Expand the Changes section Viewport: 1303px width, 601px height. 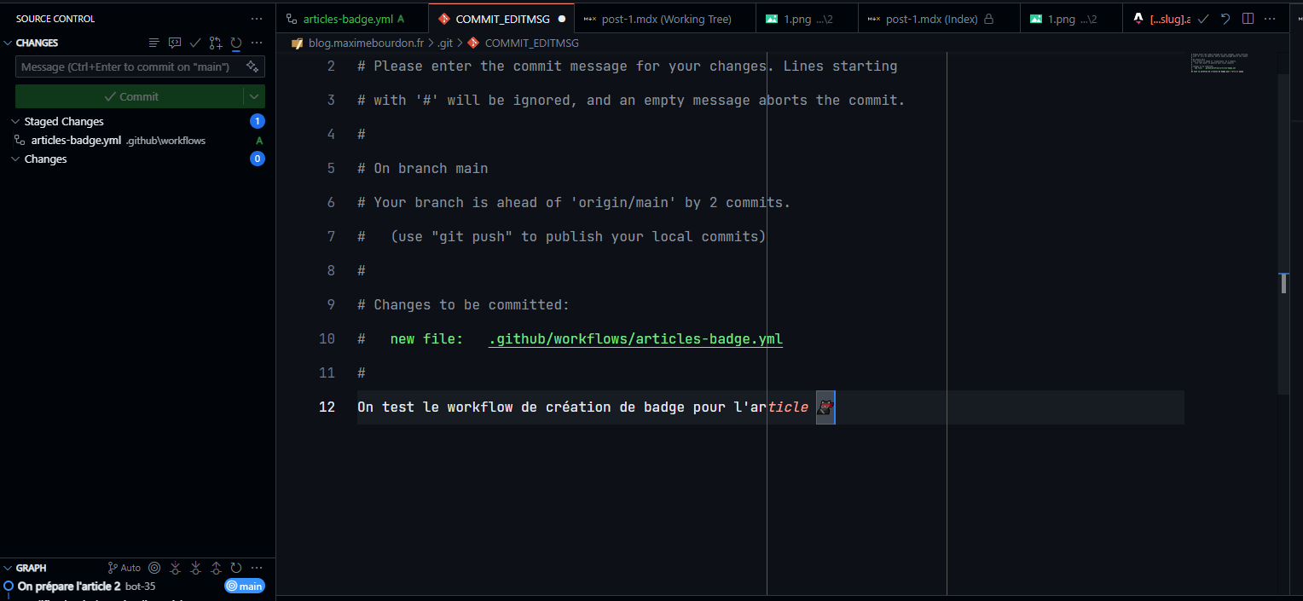pos(14,159)
